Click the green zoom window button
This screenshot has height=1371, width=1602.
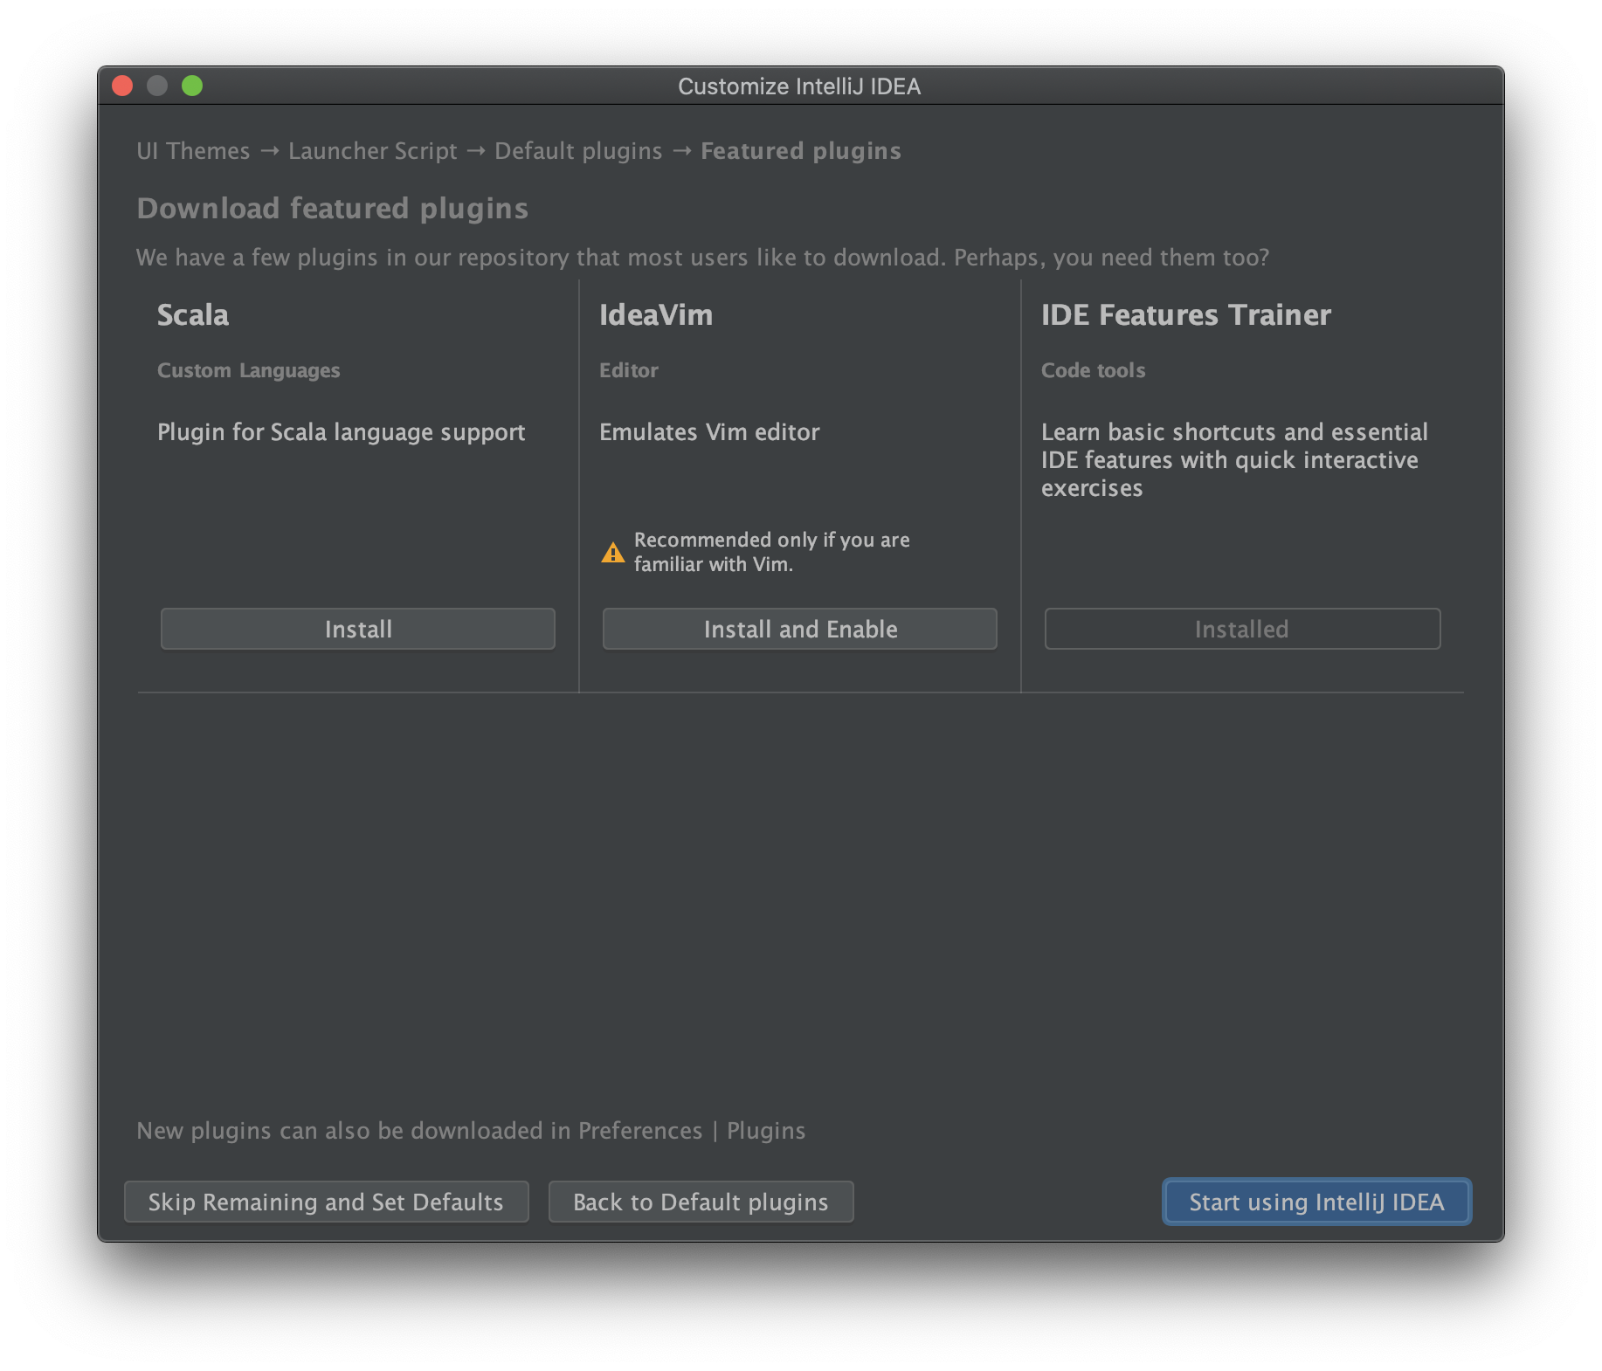click(192, 86)
